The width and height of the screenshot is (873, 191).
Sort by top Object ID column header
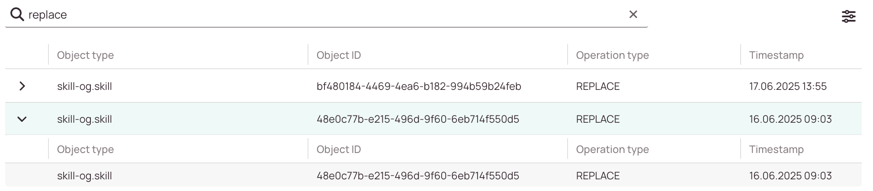338,55
